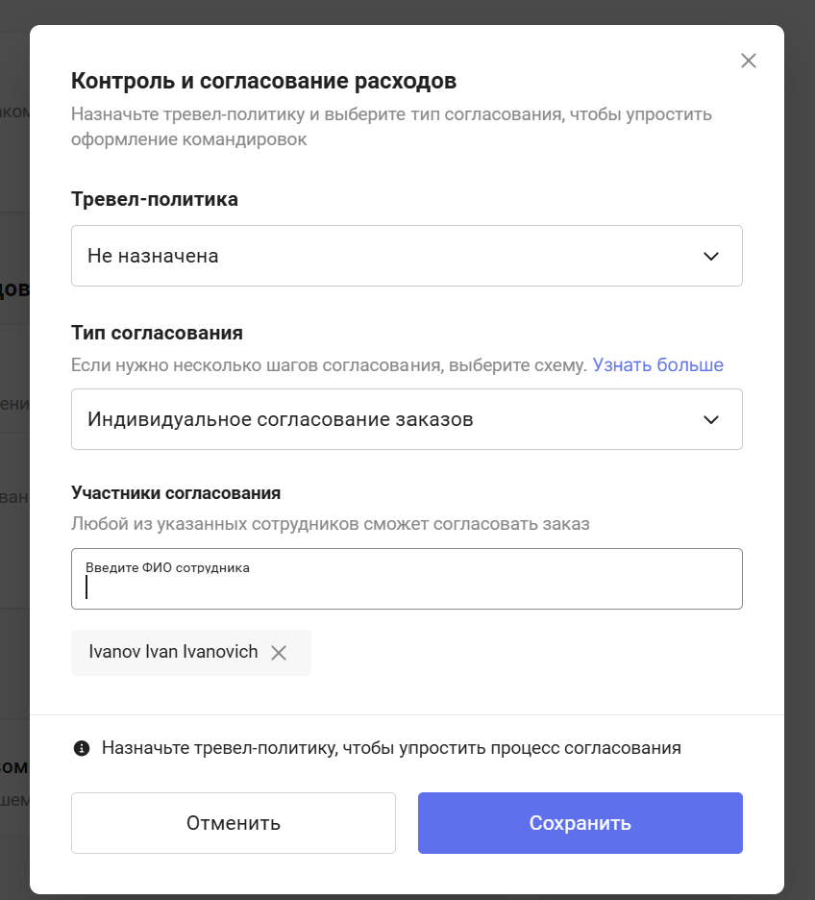Expand the Тип согласования chevron arrow

pos(711,419)
